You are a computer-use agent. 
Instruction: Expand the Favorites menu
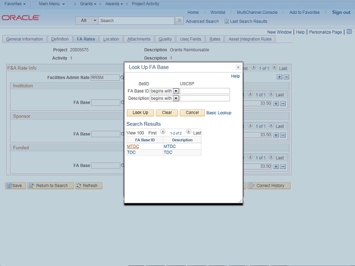(x=15, y=4)
